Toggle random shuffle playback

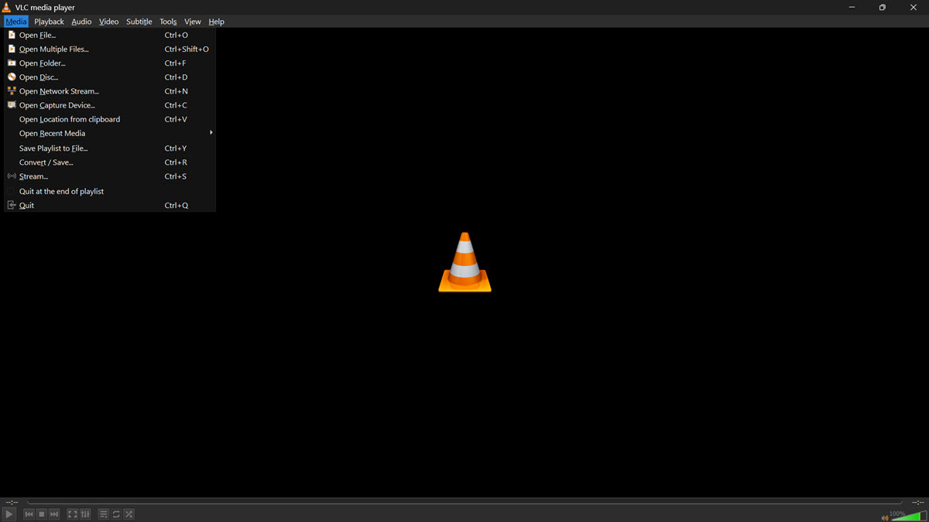[x=129, y=514]
